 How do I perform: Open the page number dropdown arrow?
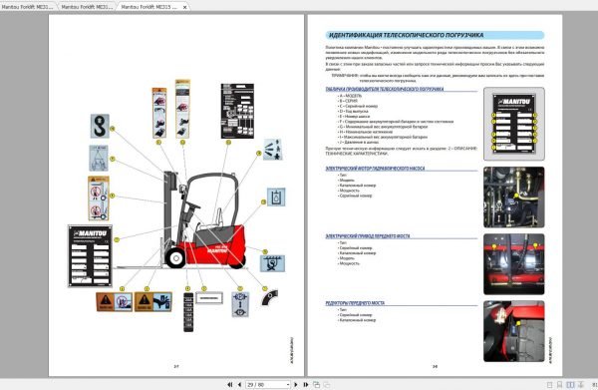[x=288, y=385]
